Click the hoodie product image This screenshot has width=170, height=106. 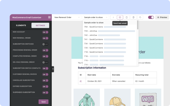pyautogui.click(x=87, y=97)
